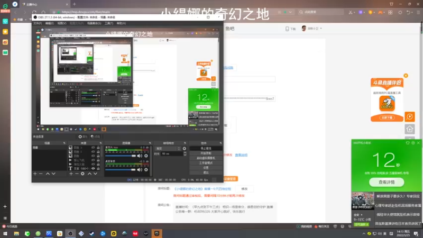Move scene down arrow in scenes panel

pyautogui.click(x=53, y=174)
